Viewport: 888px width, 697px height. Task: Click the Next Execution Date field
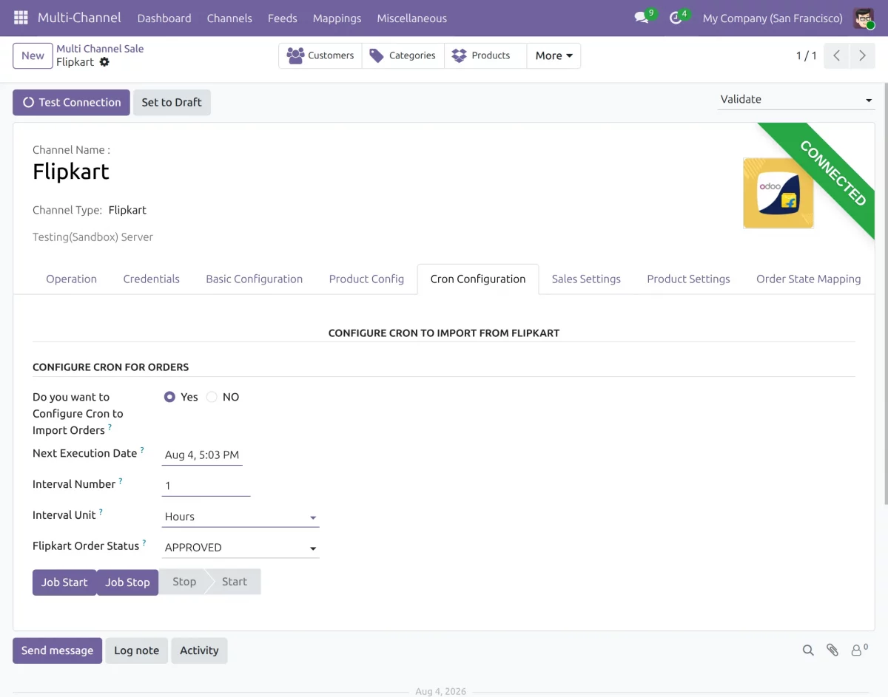click(x=202, y=455)
